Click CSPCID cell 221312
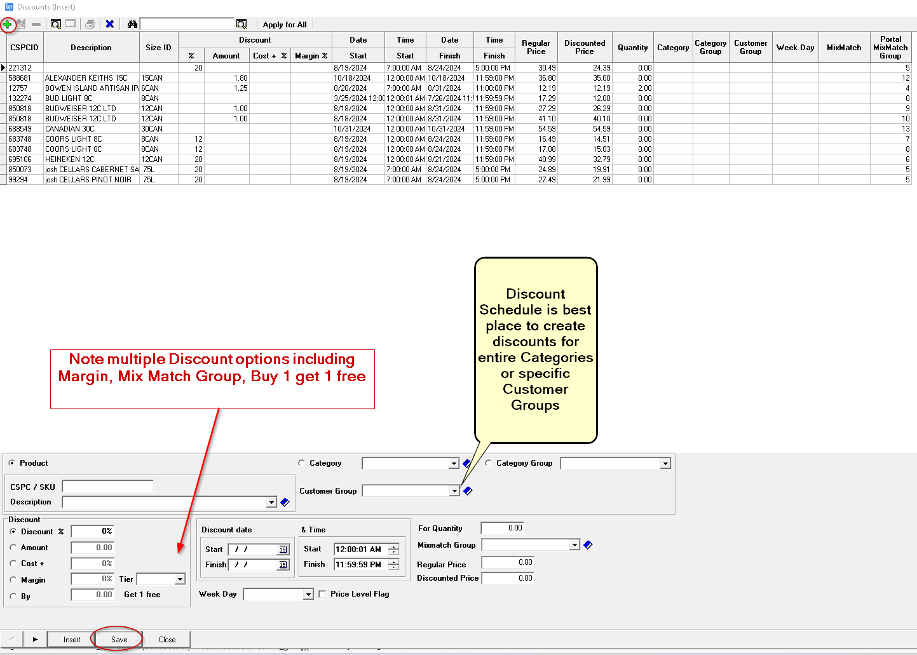Screen dimensions: 917x655 click(x=25, y=68)
